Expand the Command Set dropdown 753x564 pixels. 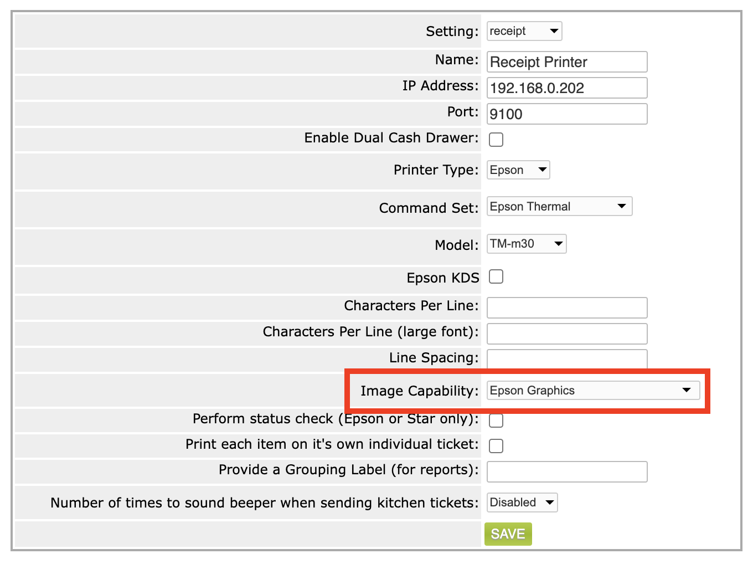point(559,207)
